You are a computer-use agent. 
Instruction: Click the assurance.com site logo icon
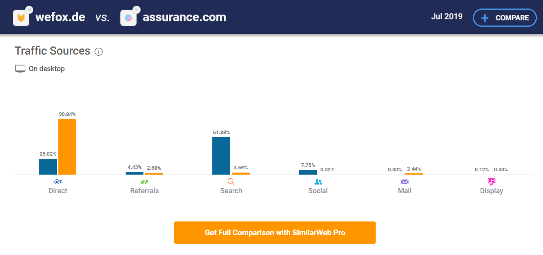[x=128, y=18]
